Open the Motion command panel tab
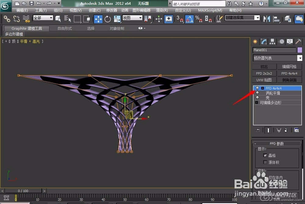 281,41
